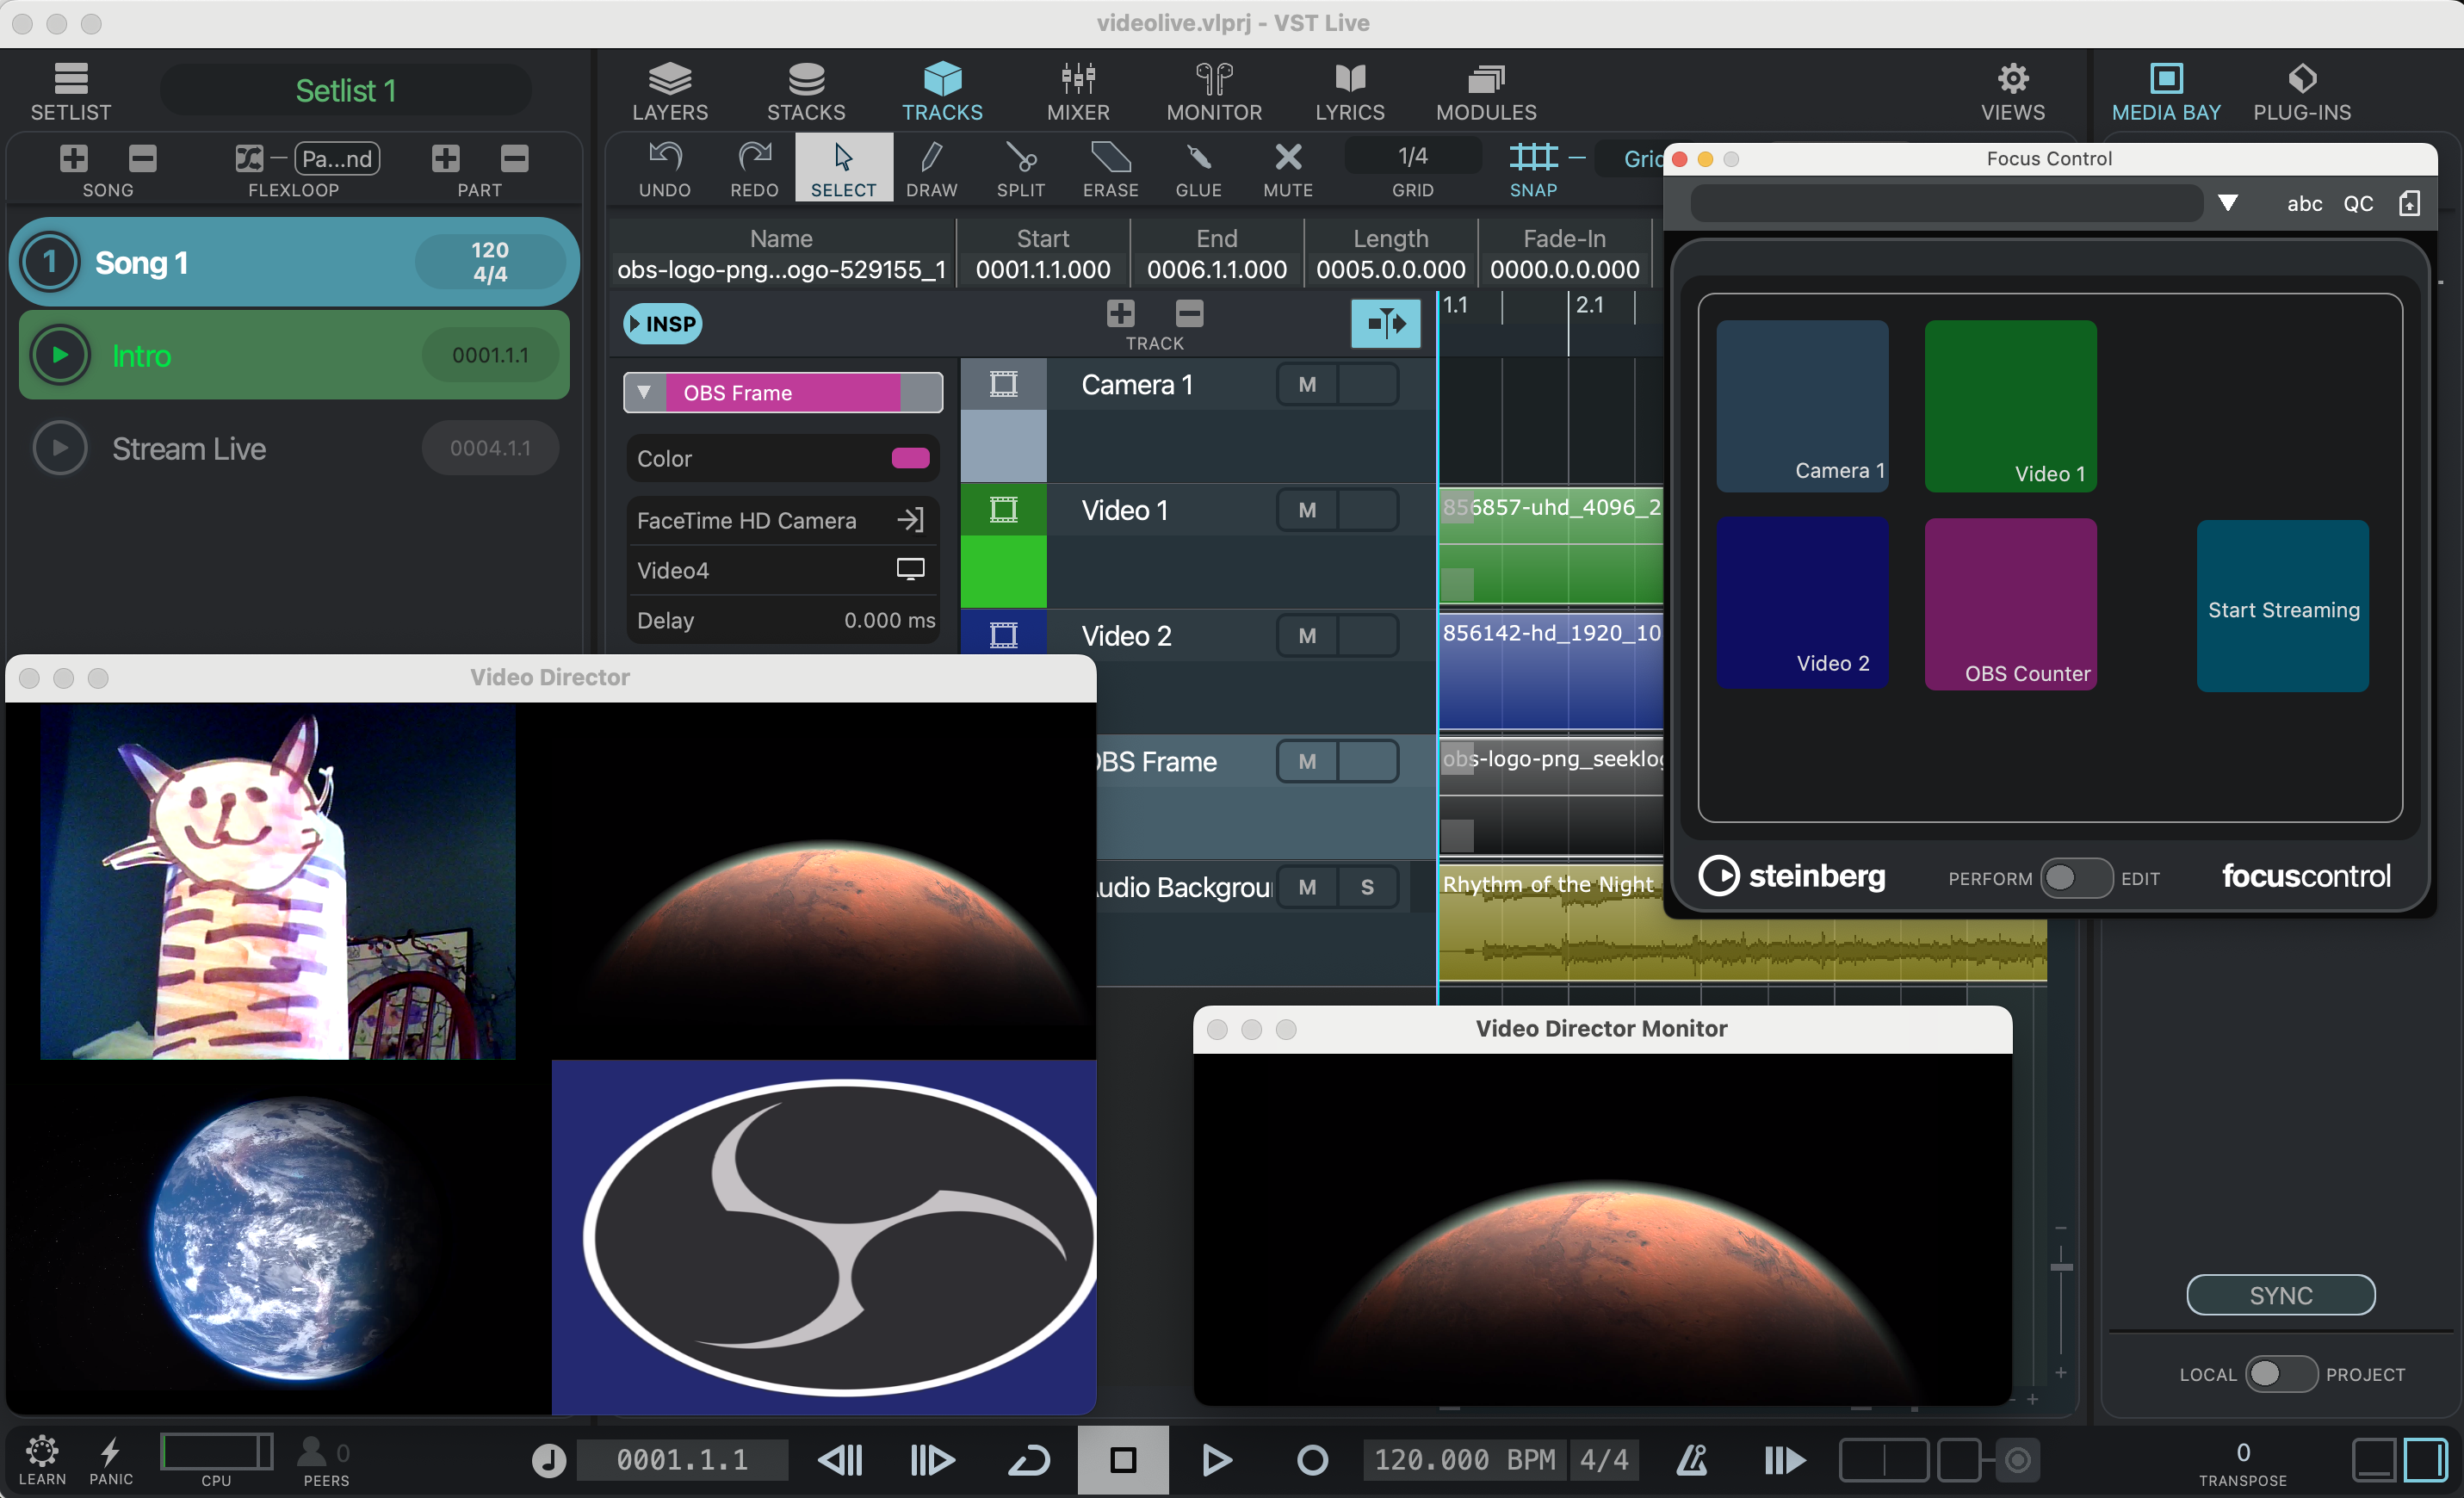
Task: Trigger the Camera 1 focus pad
Action: [x=1803, y=406]
